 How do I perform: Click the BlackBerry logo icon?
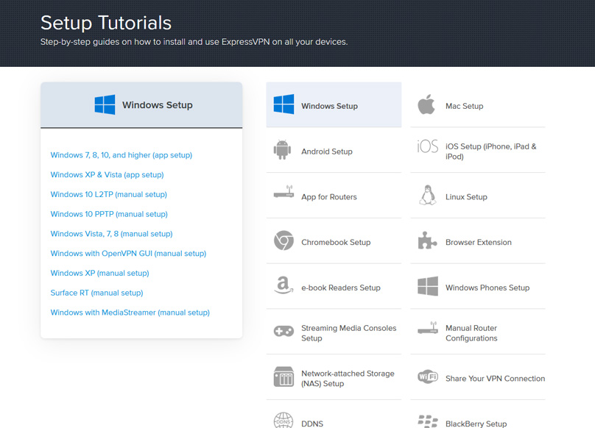(x=428, y=421)
